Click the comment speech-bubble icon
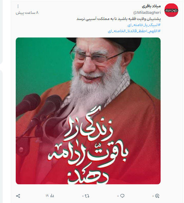 click(x=122, y=196)
